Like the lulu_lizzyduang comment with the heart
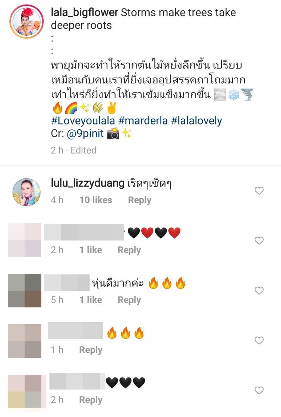Viewport: 281px width, 417px height. 259,191
